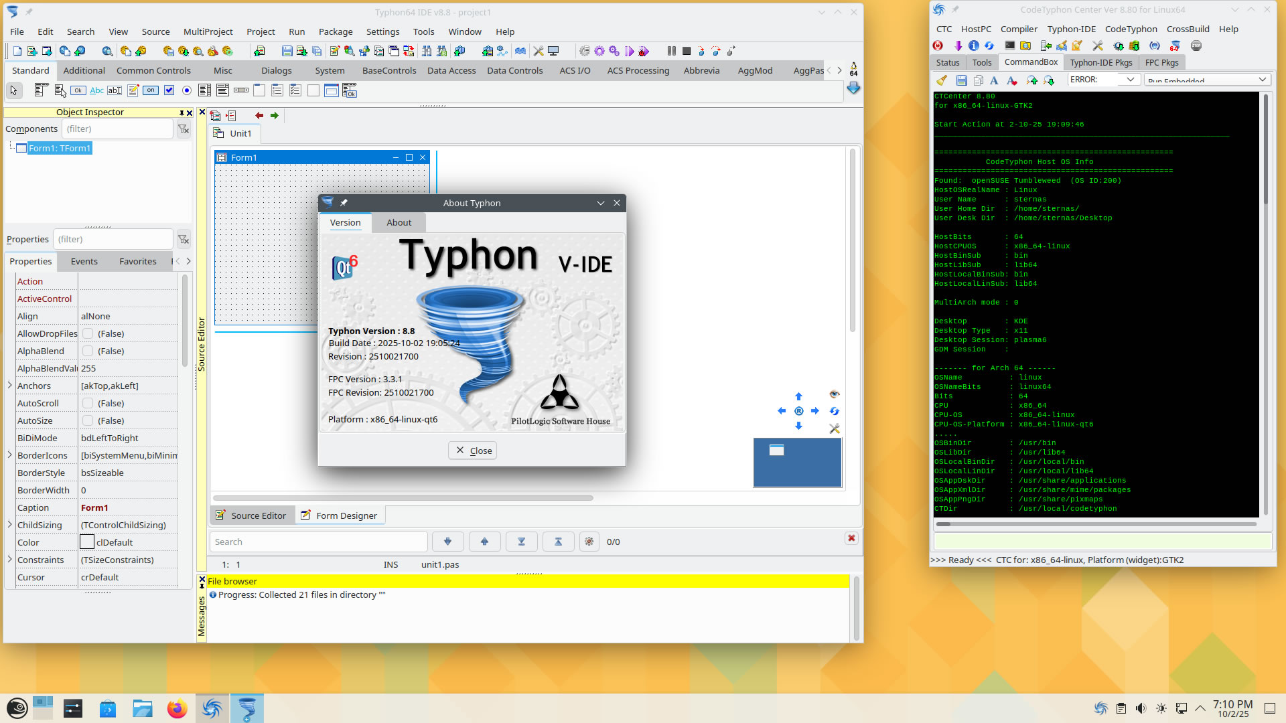Select the TButton component in palette
1286x723 pixels.
[x=78, y=90]
